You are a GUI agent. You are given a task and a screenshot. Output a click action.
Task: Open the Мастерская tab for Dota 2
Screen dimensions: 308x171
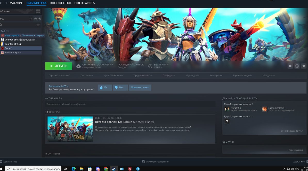coord(216,76)
